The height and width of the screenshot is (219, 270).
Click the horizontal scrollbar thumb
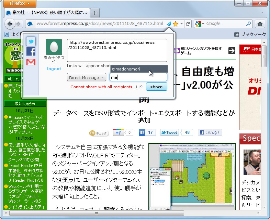pos(97,213)
